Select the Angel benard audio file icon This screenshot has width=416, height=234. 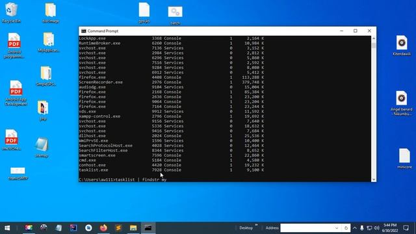click(402, 103)
